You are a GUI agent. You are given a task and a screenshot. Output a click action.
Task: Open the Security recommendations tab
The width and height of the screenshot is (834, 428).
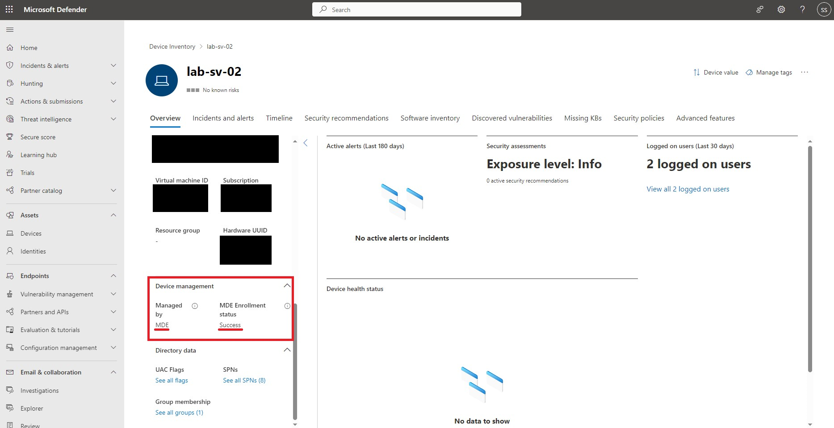point(346,118)
